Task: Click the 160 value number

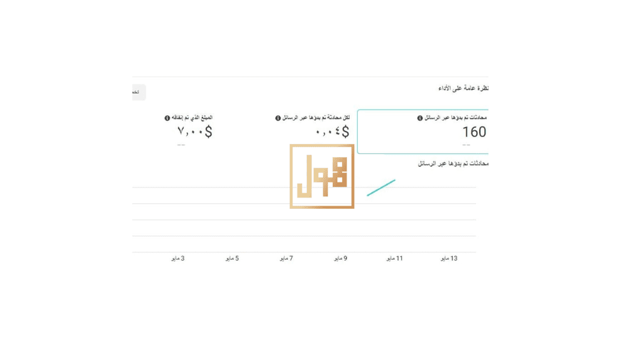Action: coord(474,132)
